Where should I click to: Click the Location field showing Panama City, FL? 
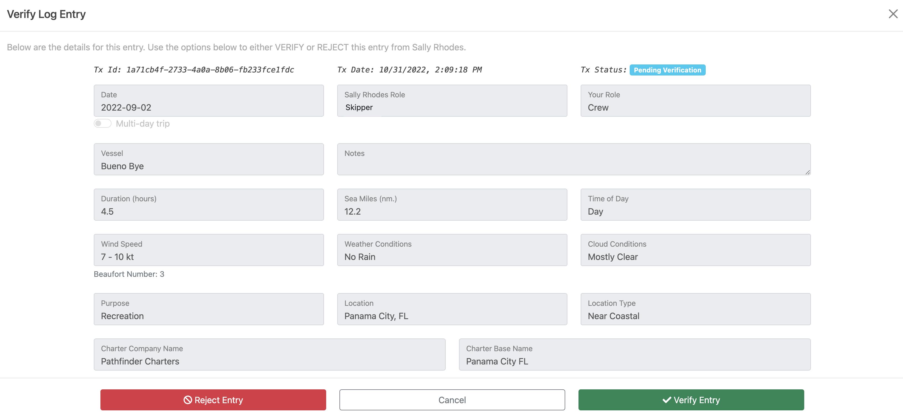pos(452,309)
